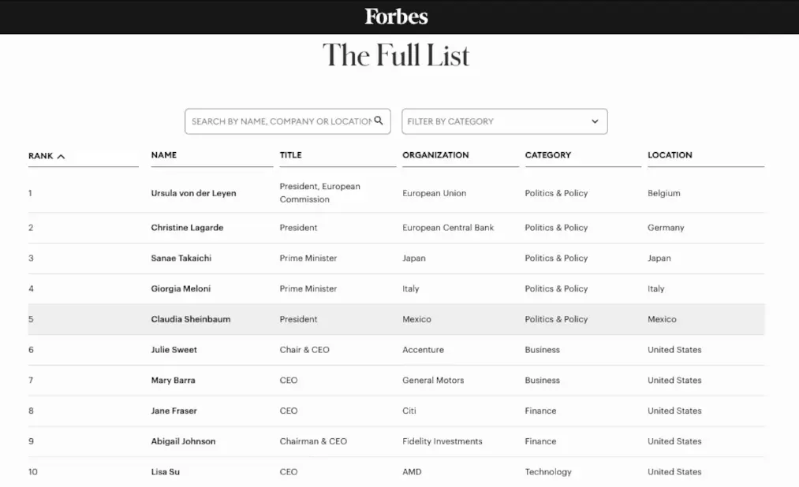Screen dimensions: 799x487
Task: Select Mary Barra in the list
Action: 173,381
